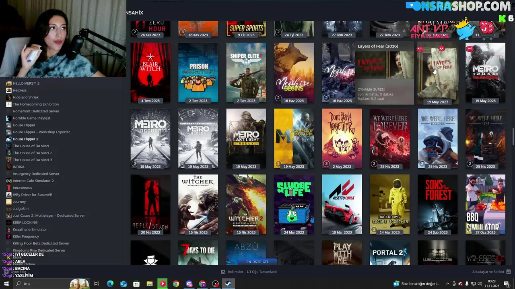This screenshot has width=515, height=289.
Task: Select the Sniper Elite 4 cover
Action: (x=246, y=73)
